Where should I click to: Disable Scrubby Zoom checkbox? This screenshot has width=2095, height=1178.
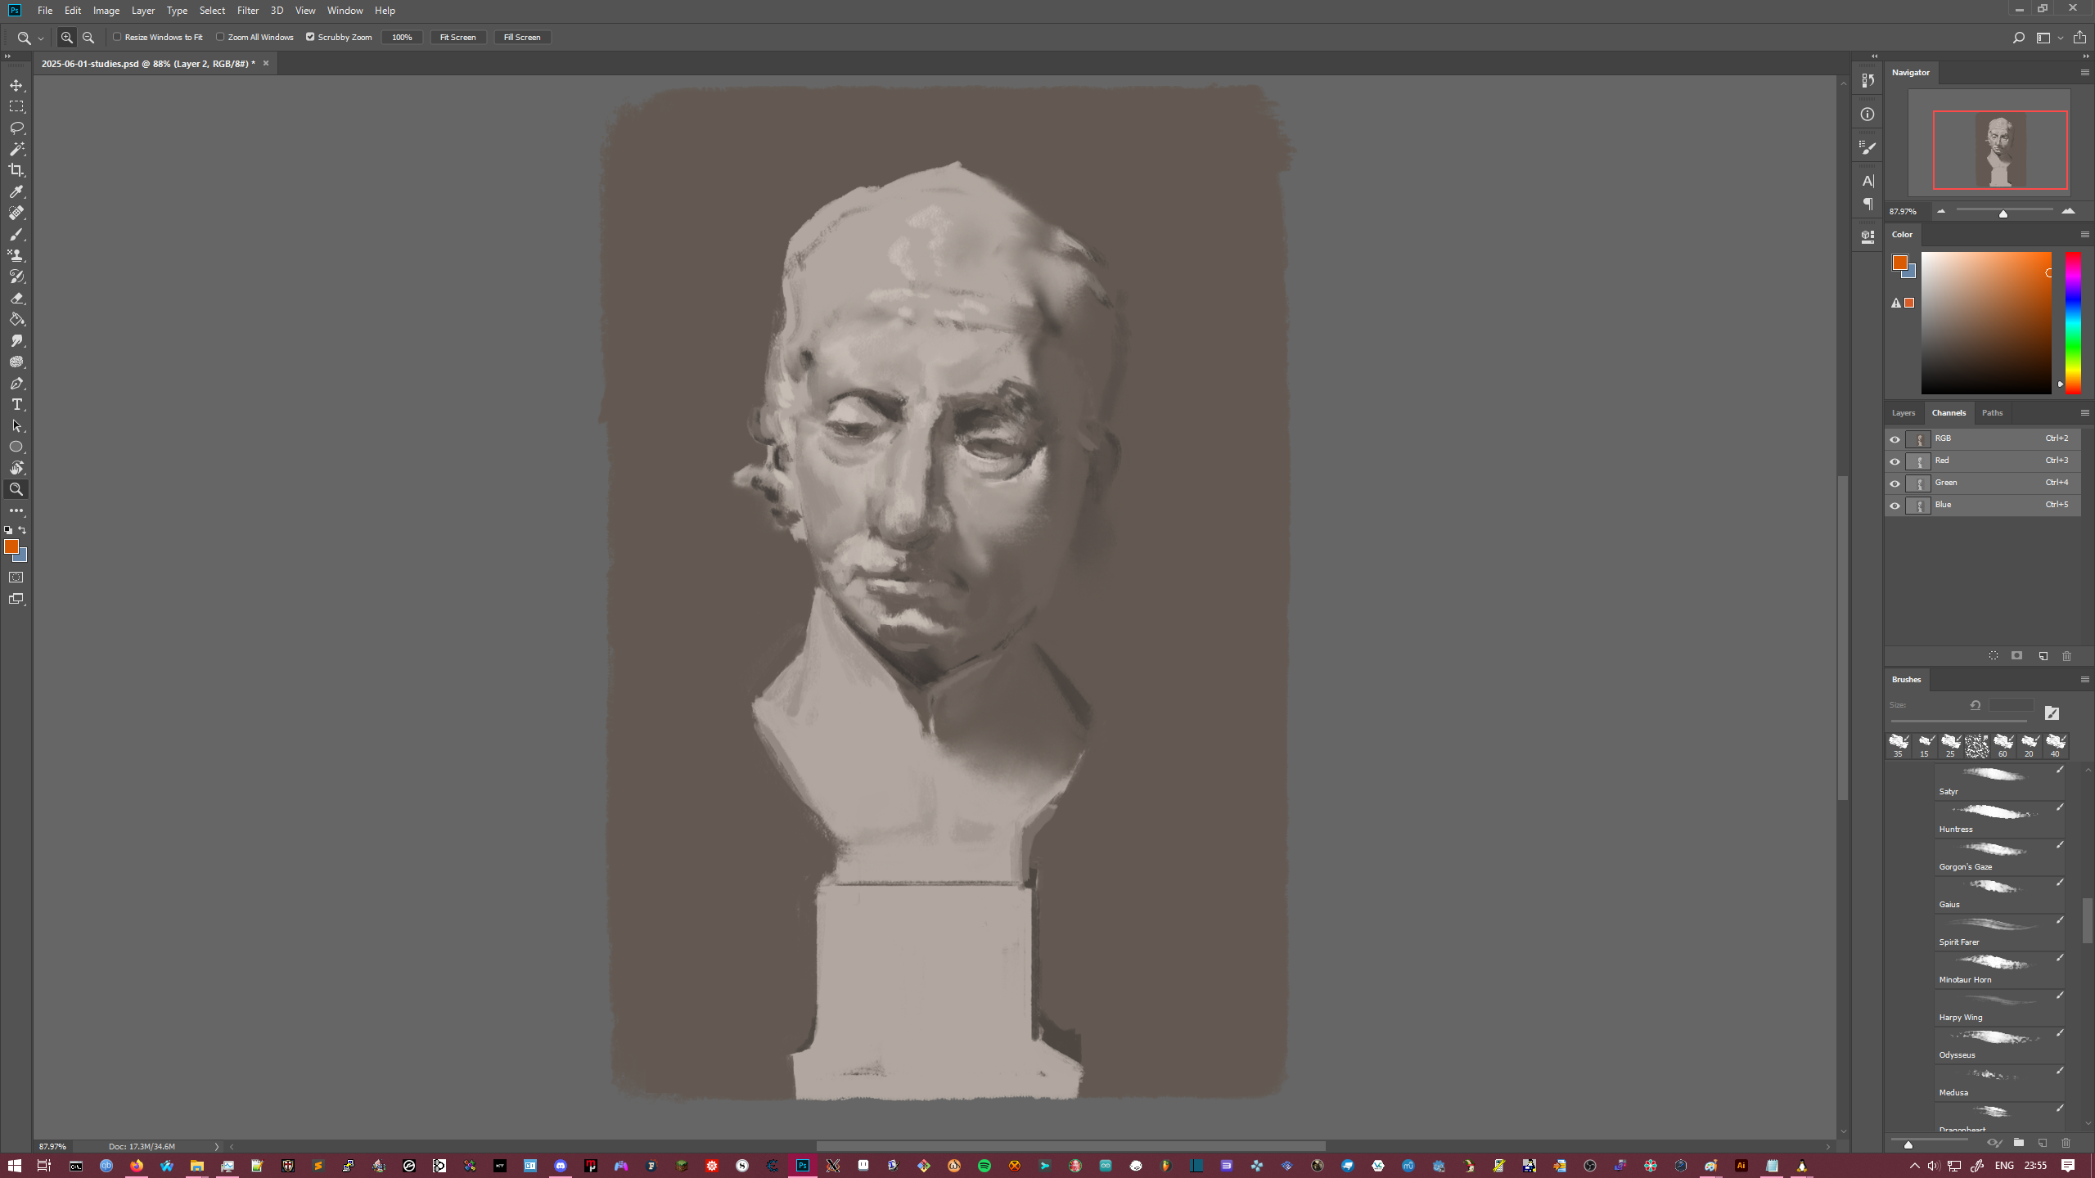coord(310,37)
